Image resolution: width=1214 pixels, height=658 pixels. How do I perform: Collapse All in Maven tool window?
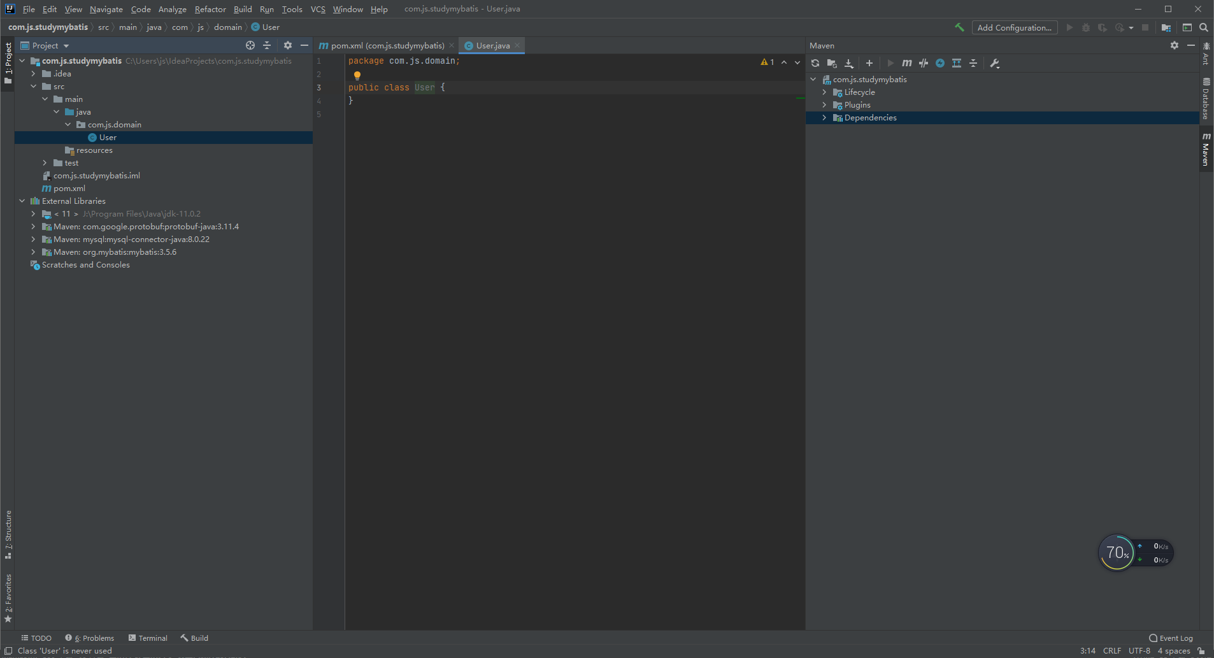973,63
